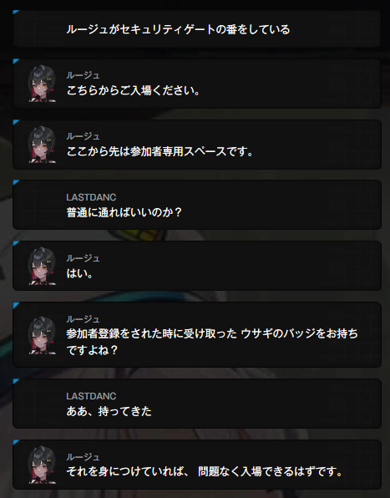Image resolution: width=390 pixels, height=498 pixels.
Task: Click Rouge's avatar beside こちらからご入場ください
Action: click(x=43, y=84)
